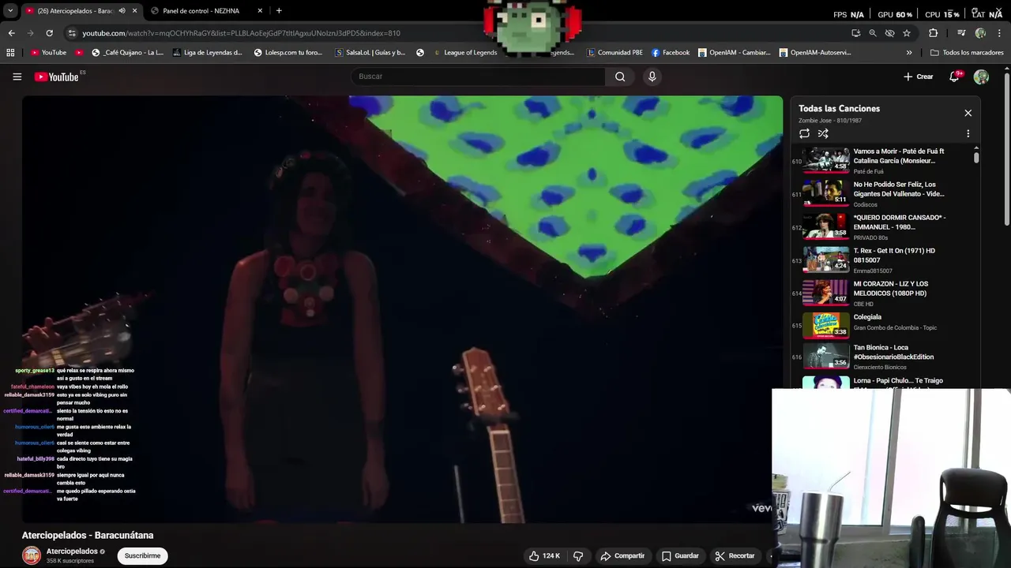The image size is (1011, 568).
Task: Mute the Aterciopelados tab audio icon
Action: (x=122, y=11)
